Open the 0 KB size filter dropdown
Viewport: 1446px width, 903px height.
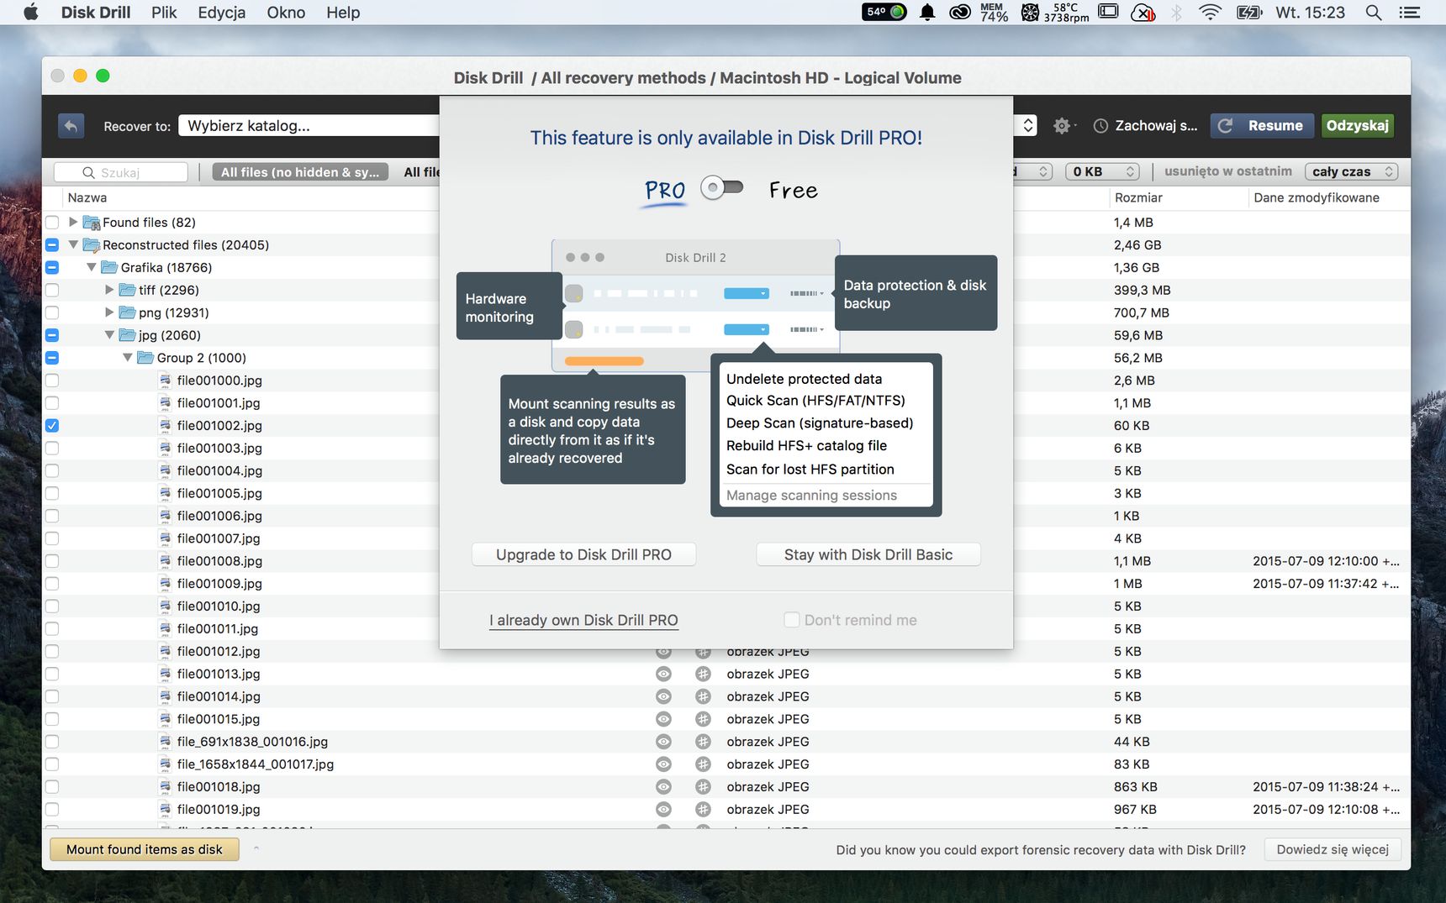pyautogui.click(x=1103, y=171)
